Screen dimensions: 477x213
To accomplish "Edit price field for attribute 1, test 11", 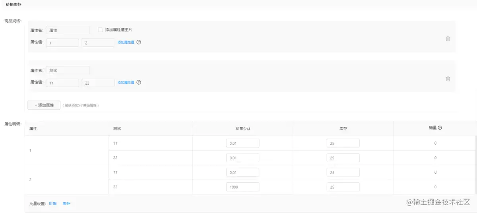I will (x=242, y=143).
